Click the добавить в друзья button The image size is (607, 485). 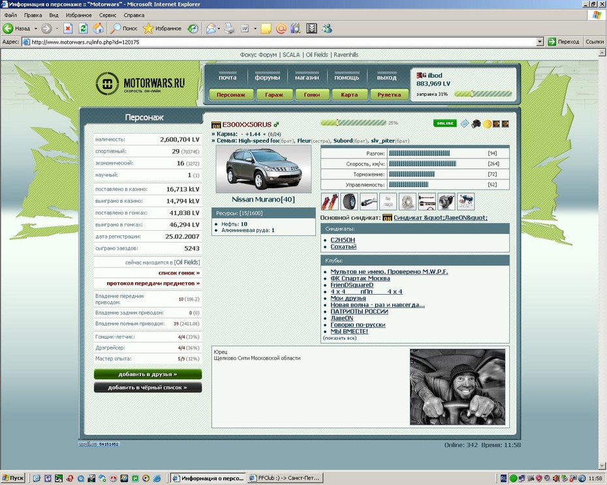pyautogui.click(x=148, y=374)
